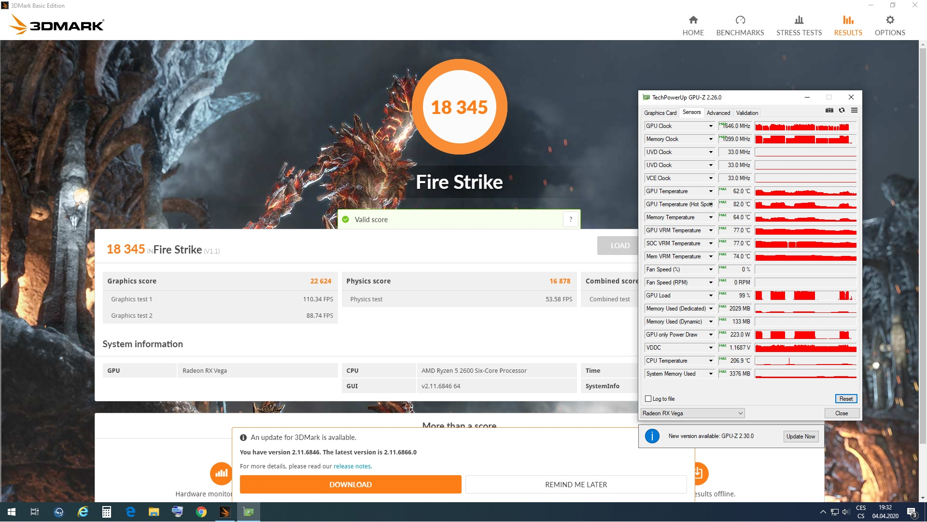Open 3DMark OPTIONS gear
Screen dimensions: 927x522
click(x=890, y=26)
